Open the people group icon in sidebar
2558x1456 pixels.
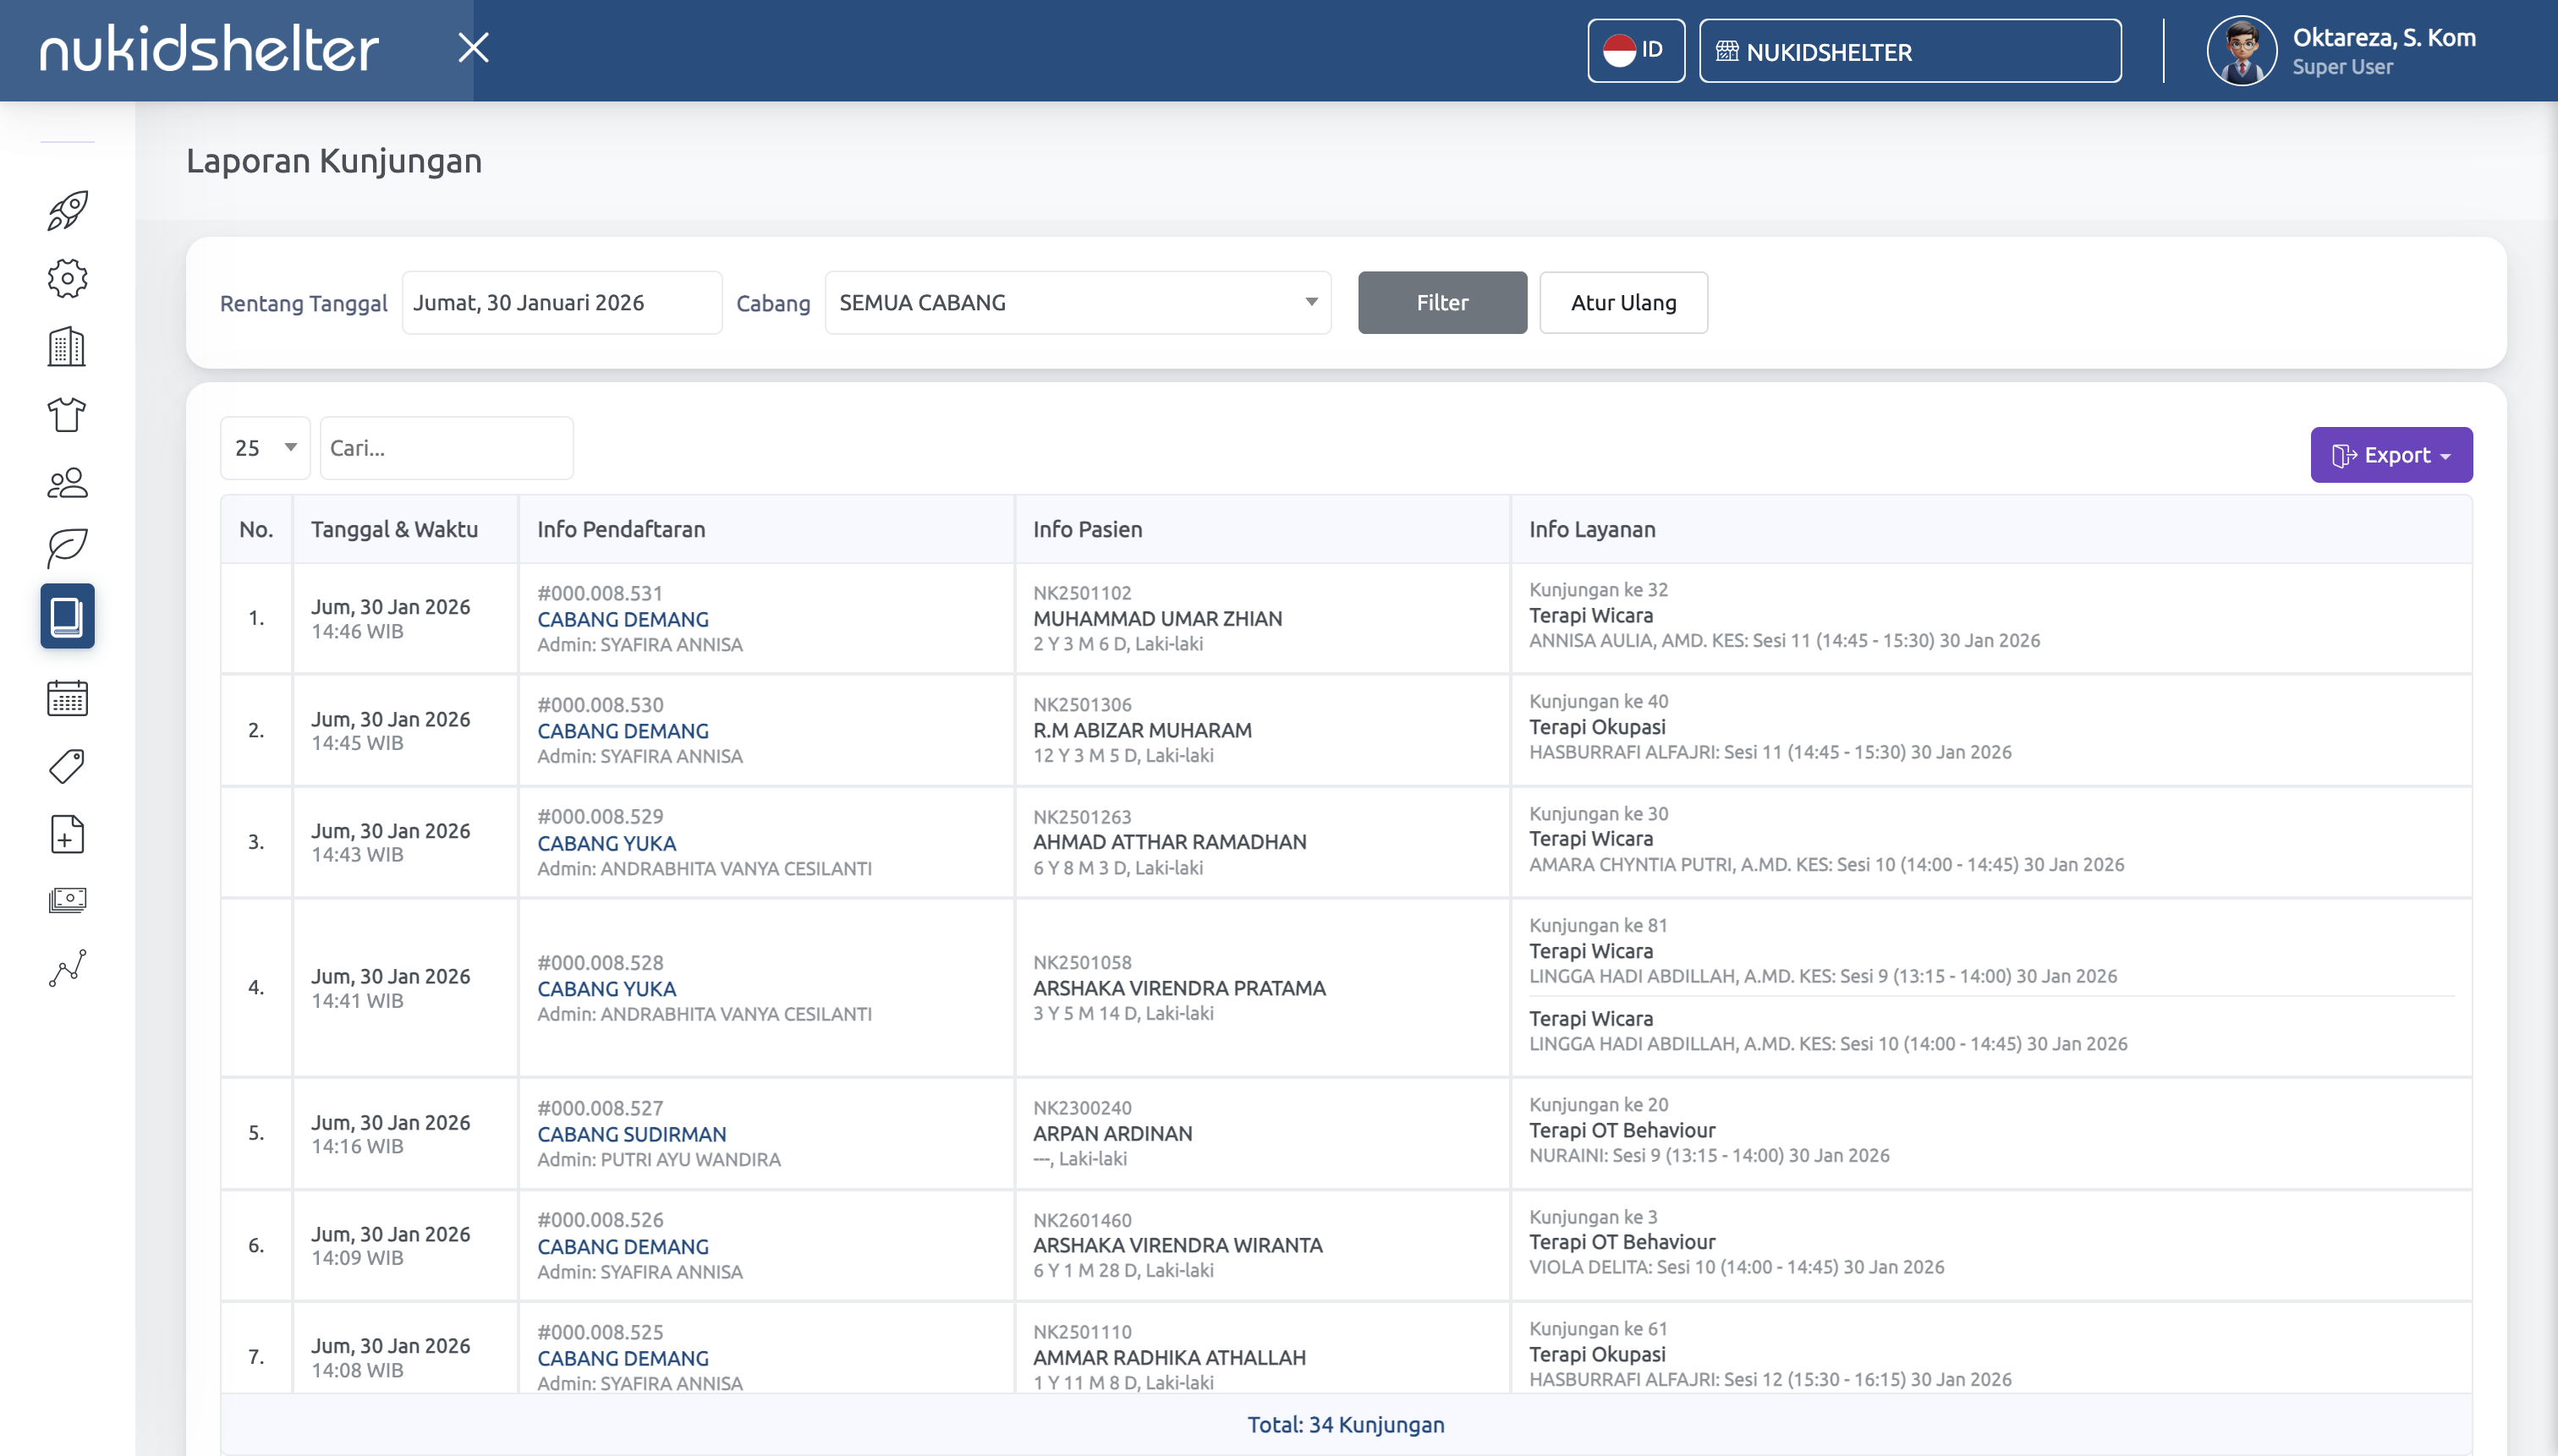67,483
